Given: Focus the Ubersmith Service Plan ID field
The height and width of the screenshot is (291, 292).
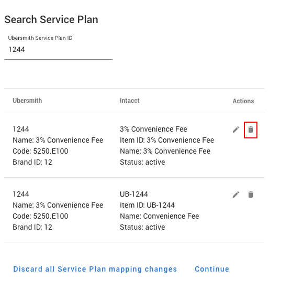Looking at the screenshot, I should pos(59,50).
